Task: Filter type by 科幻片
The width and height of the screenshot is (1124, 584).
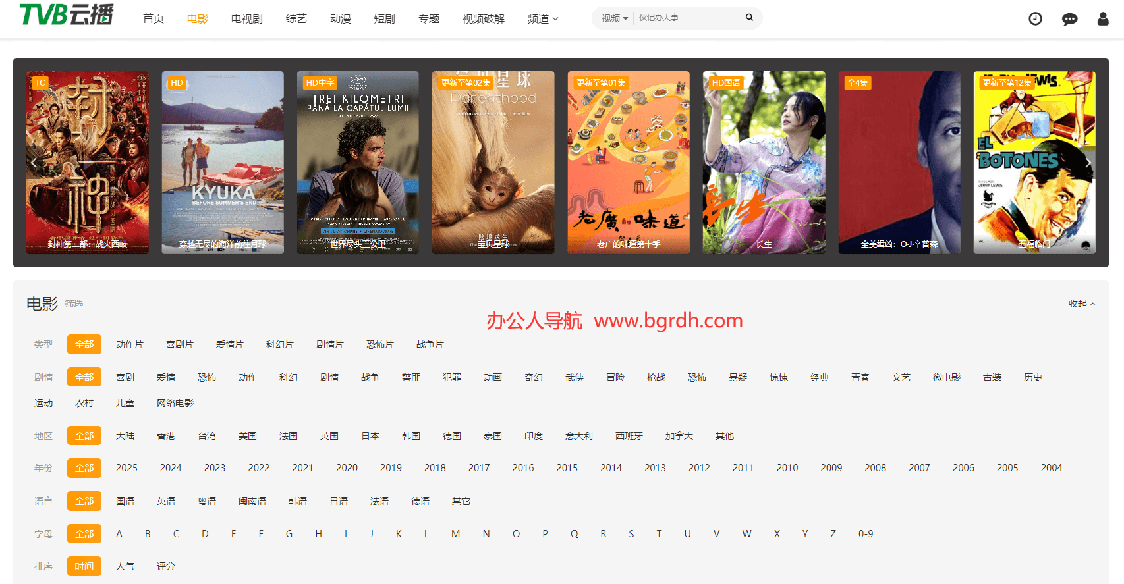Action: pyautogui.click(x=280, y=344)
